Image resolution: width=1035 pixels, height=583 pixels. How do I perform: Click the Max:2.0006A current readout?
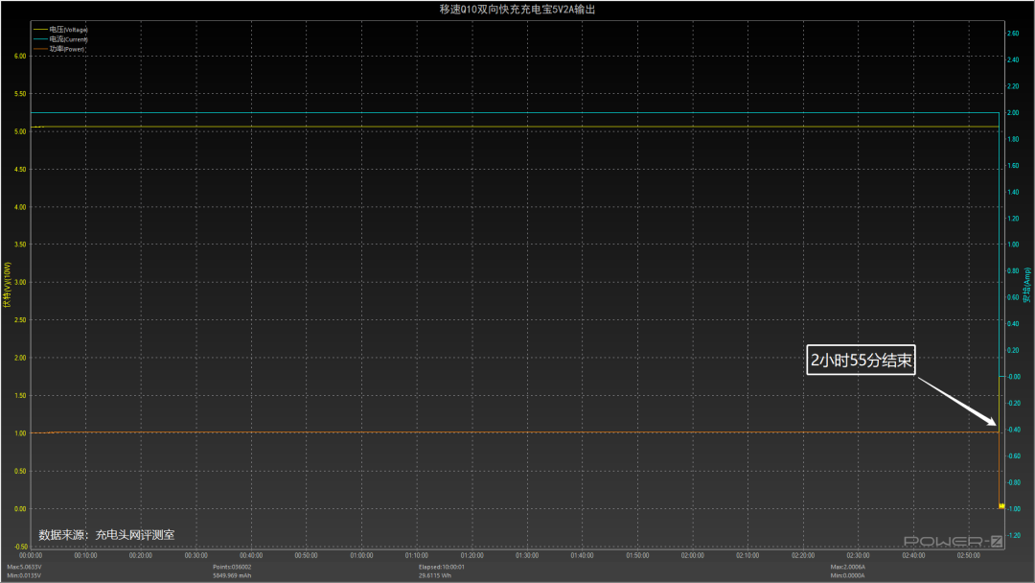(847, 567)
